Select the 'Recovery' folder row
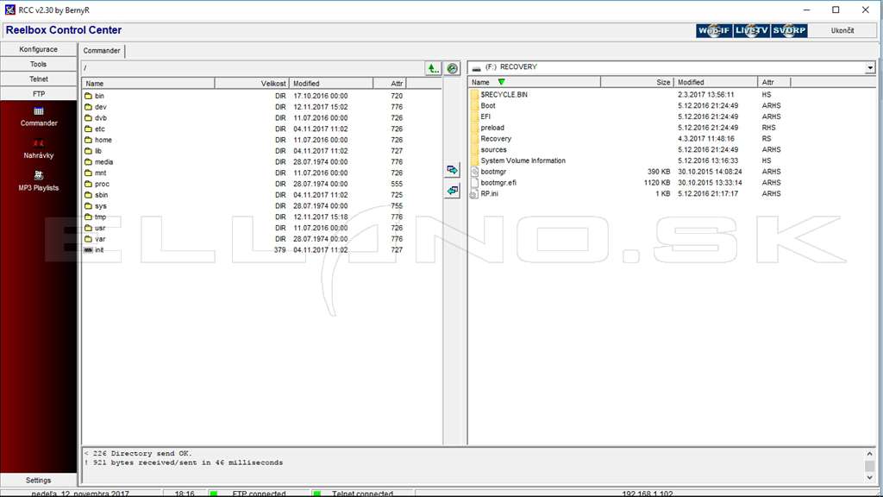This screenshot has width=883, height=497. click(672, 139)
